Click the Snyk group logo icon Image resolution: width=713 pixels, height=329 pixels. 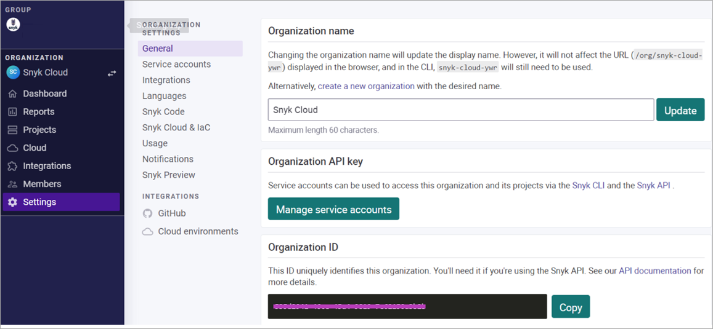[13, 25]
